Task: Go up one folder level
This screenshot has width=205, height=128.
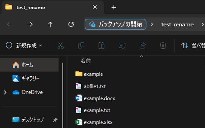Action: [x=50, y=24]
